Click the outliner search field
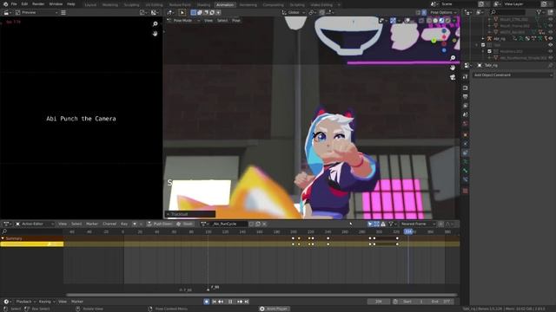This screenshot has width=556, height=312. pyautogui.click(x=507, y=12)
